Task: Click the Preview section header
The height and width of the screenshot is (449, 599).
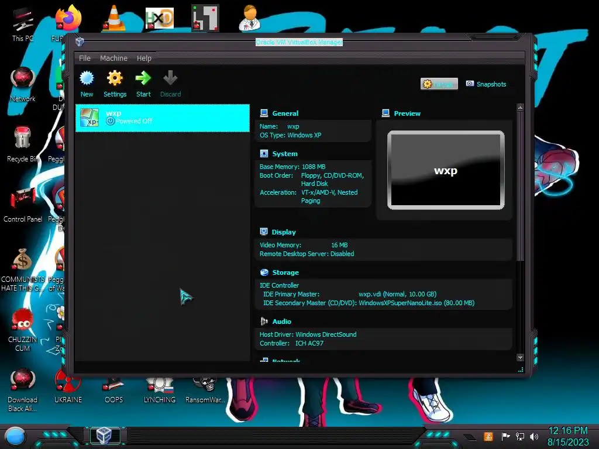Action: click(407, 113)
